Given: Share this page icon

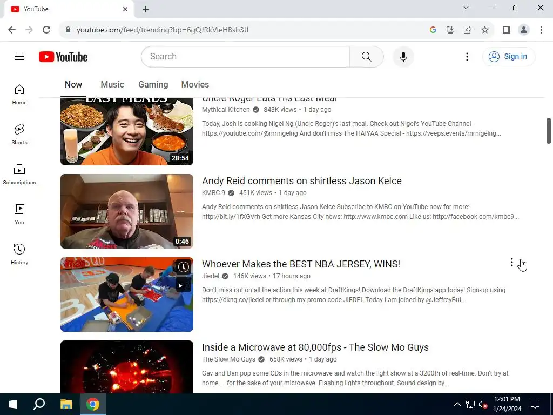Looking at the screenshot, I should click(x=468, y=30).
